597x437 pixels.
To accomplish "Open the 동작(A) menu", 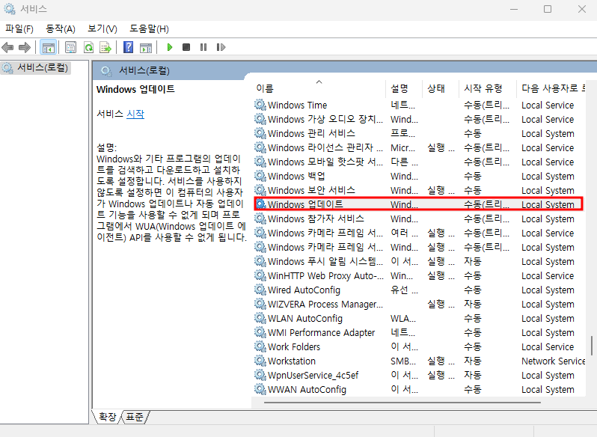I will (60, 28).
